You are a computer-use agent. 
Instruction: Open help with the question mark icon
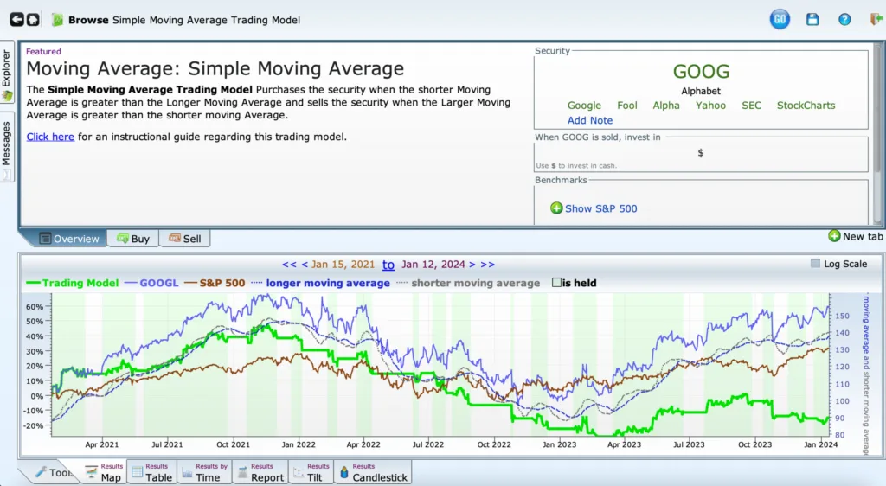click(844, 19)
